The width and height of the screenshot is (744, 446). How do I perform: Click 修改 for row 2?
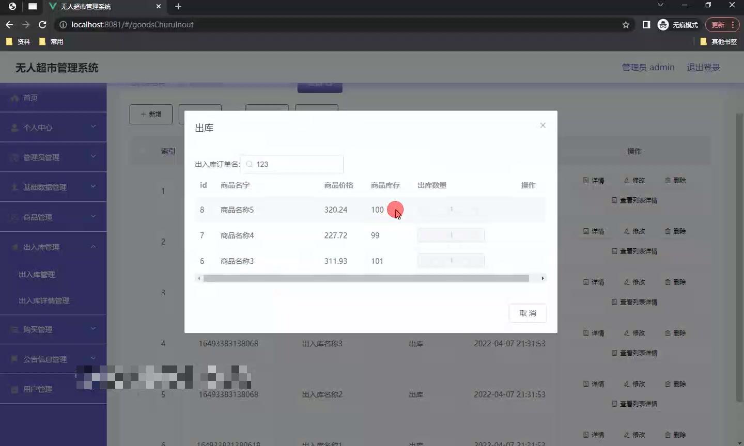(x=634, y=231)
